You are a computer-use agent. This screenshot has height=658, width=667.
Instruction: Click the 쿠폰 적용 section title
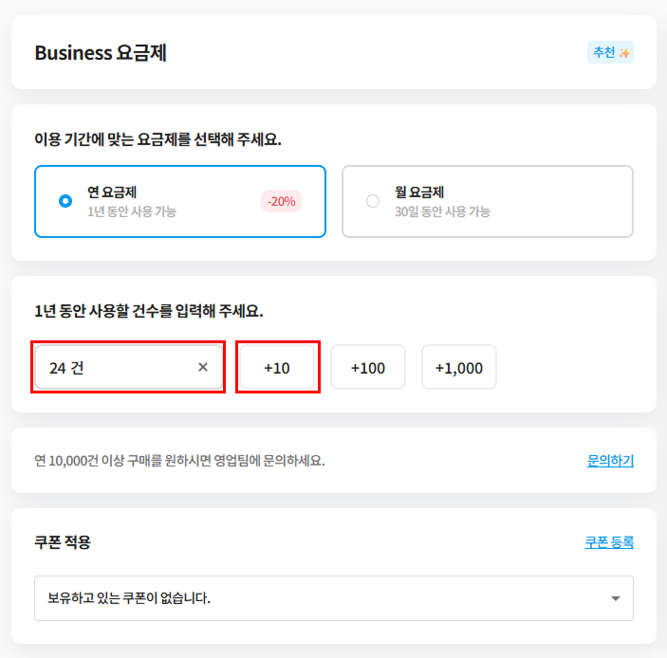click(63, 542)
